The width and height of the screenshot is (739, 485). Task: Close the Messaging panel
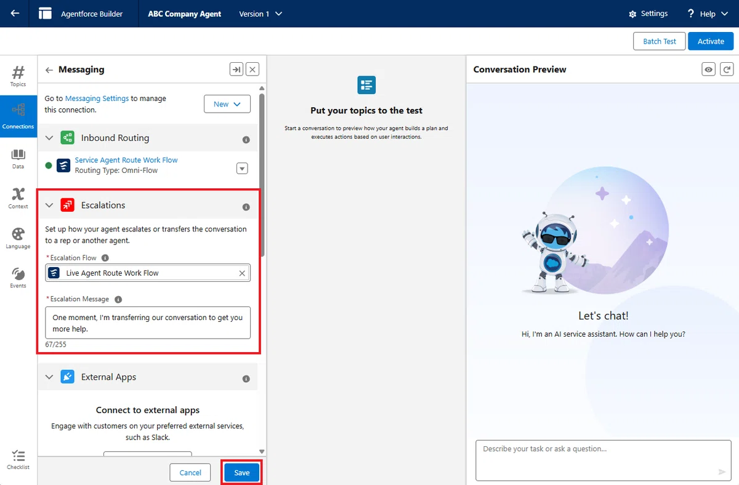tap(252, 70)
